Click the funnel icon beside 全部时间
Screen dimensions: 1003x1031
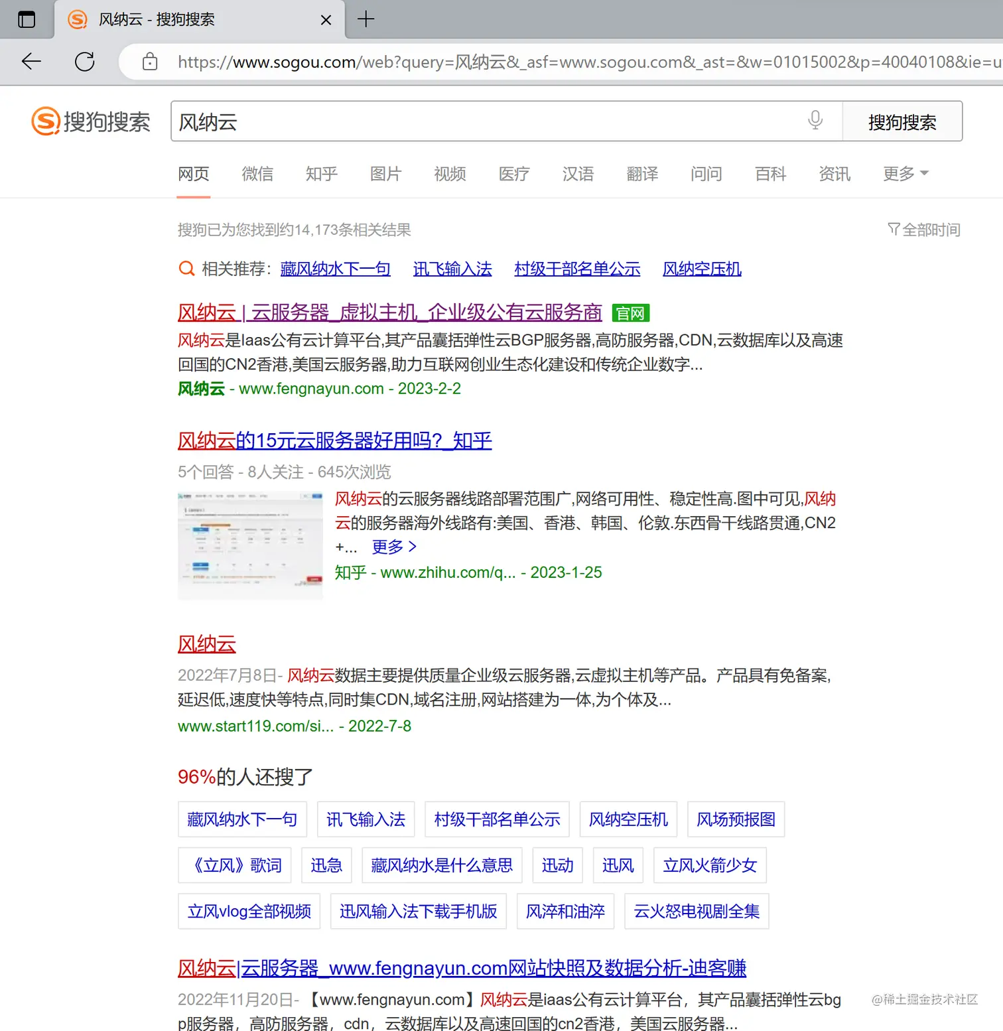point(894,230)
